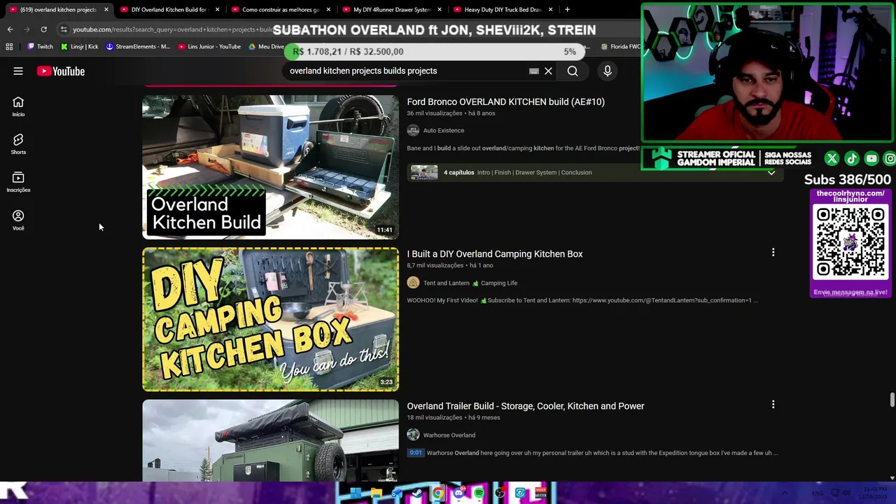Open the site info icon in address bar
896x504 pixels.
coord(64,29)
